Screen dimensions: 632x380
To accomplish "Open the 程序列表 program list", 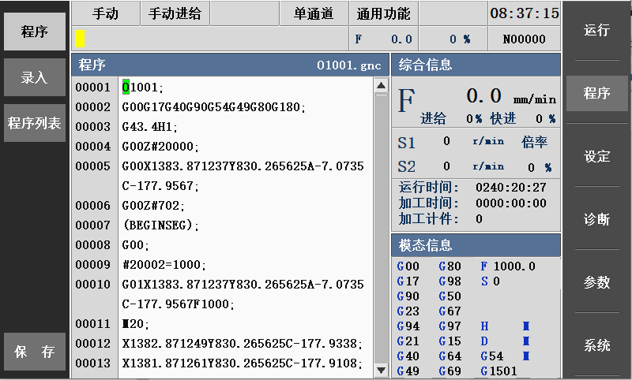I will [34, 123].
